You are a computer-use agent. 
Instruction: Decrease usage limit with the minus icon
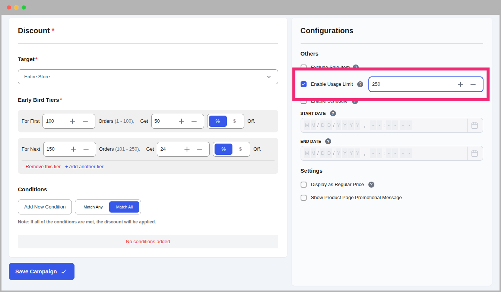point(473,84)
